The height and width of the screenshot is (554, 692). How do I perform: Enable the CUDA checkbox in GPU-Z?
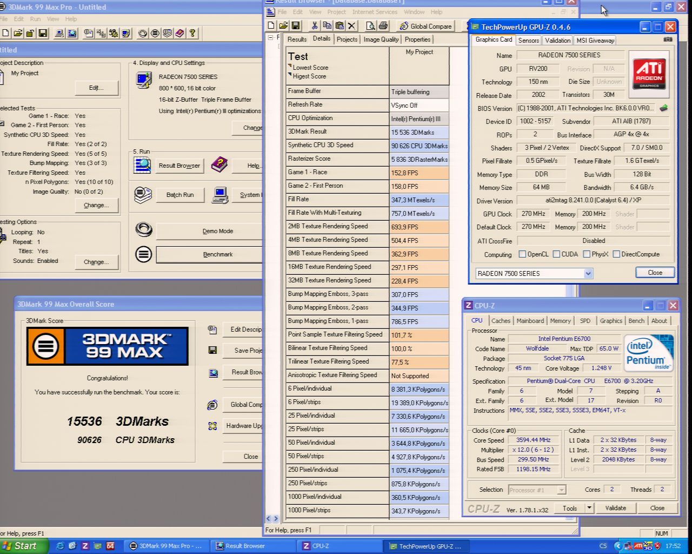(556, 254)
